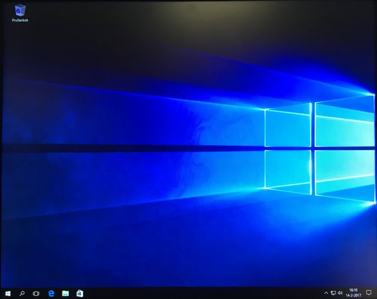Open File Explorer from the taskbar
The image size is (377, 299).
click(x=65, y=293)
